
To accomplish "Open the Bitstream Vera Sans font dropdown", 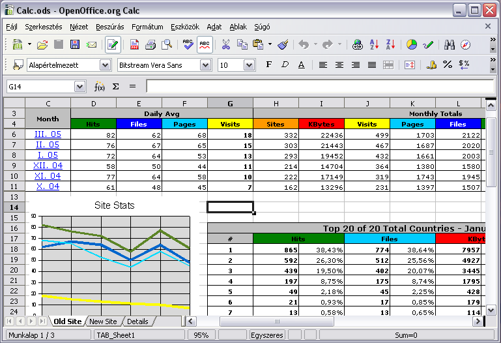I will pos(206,65).
